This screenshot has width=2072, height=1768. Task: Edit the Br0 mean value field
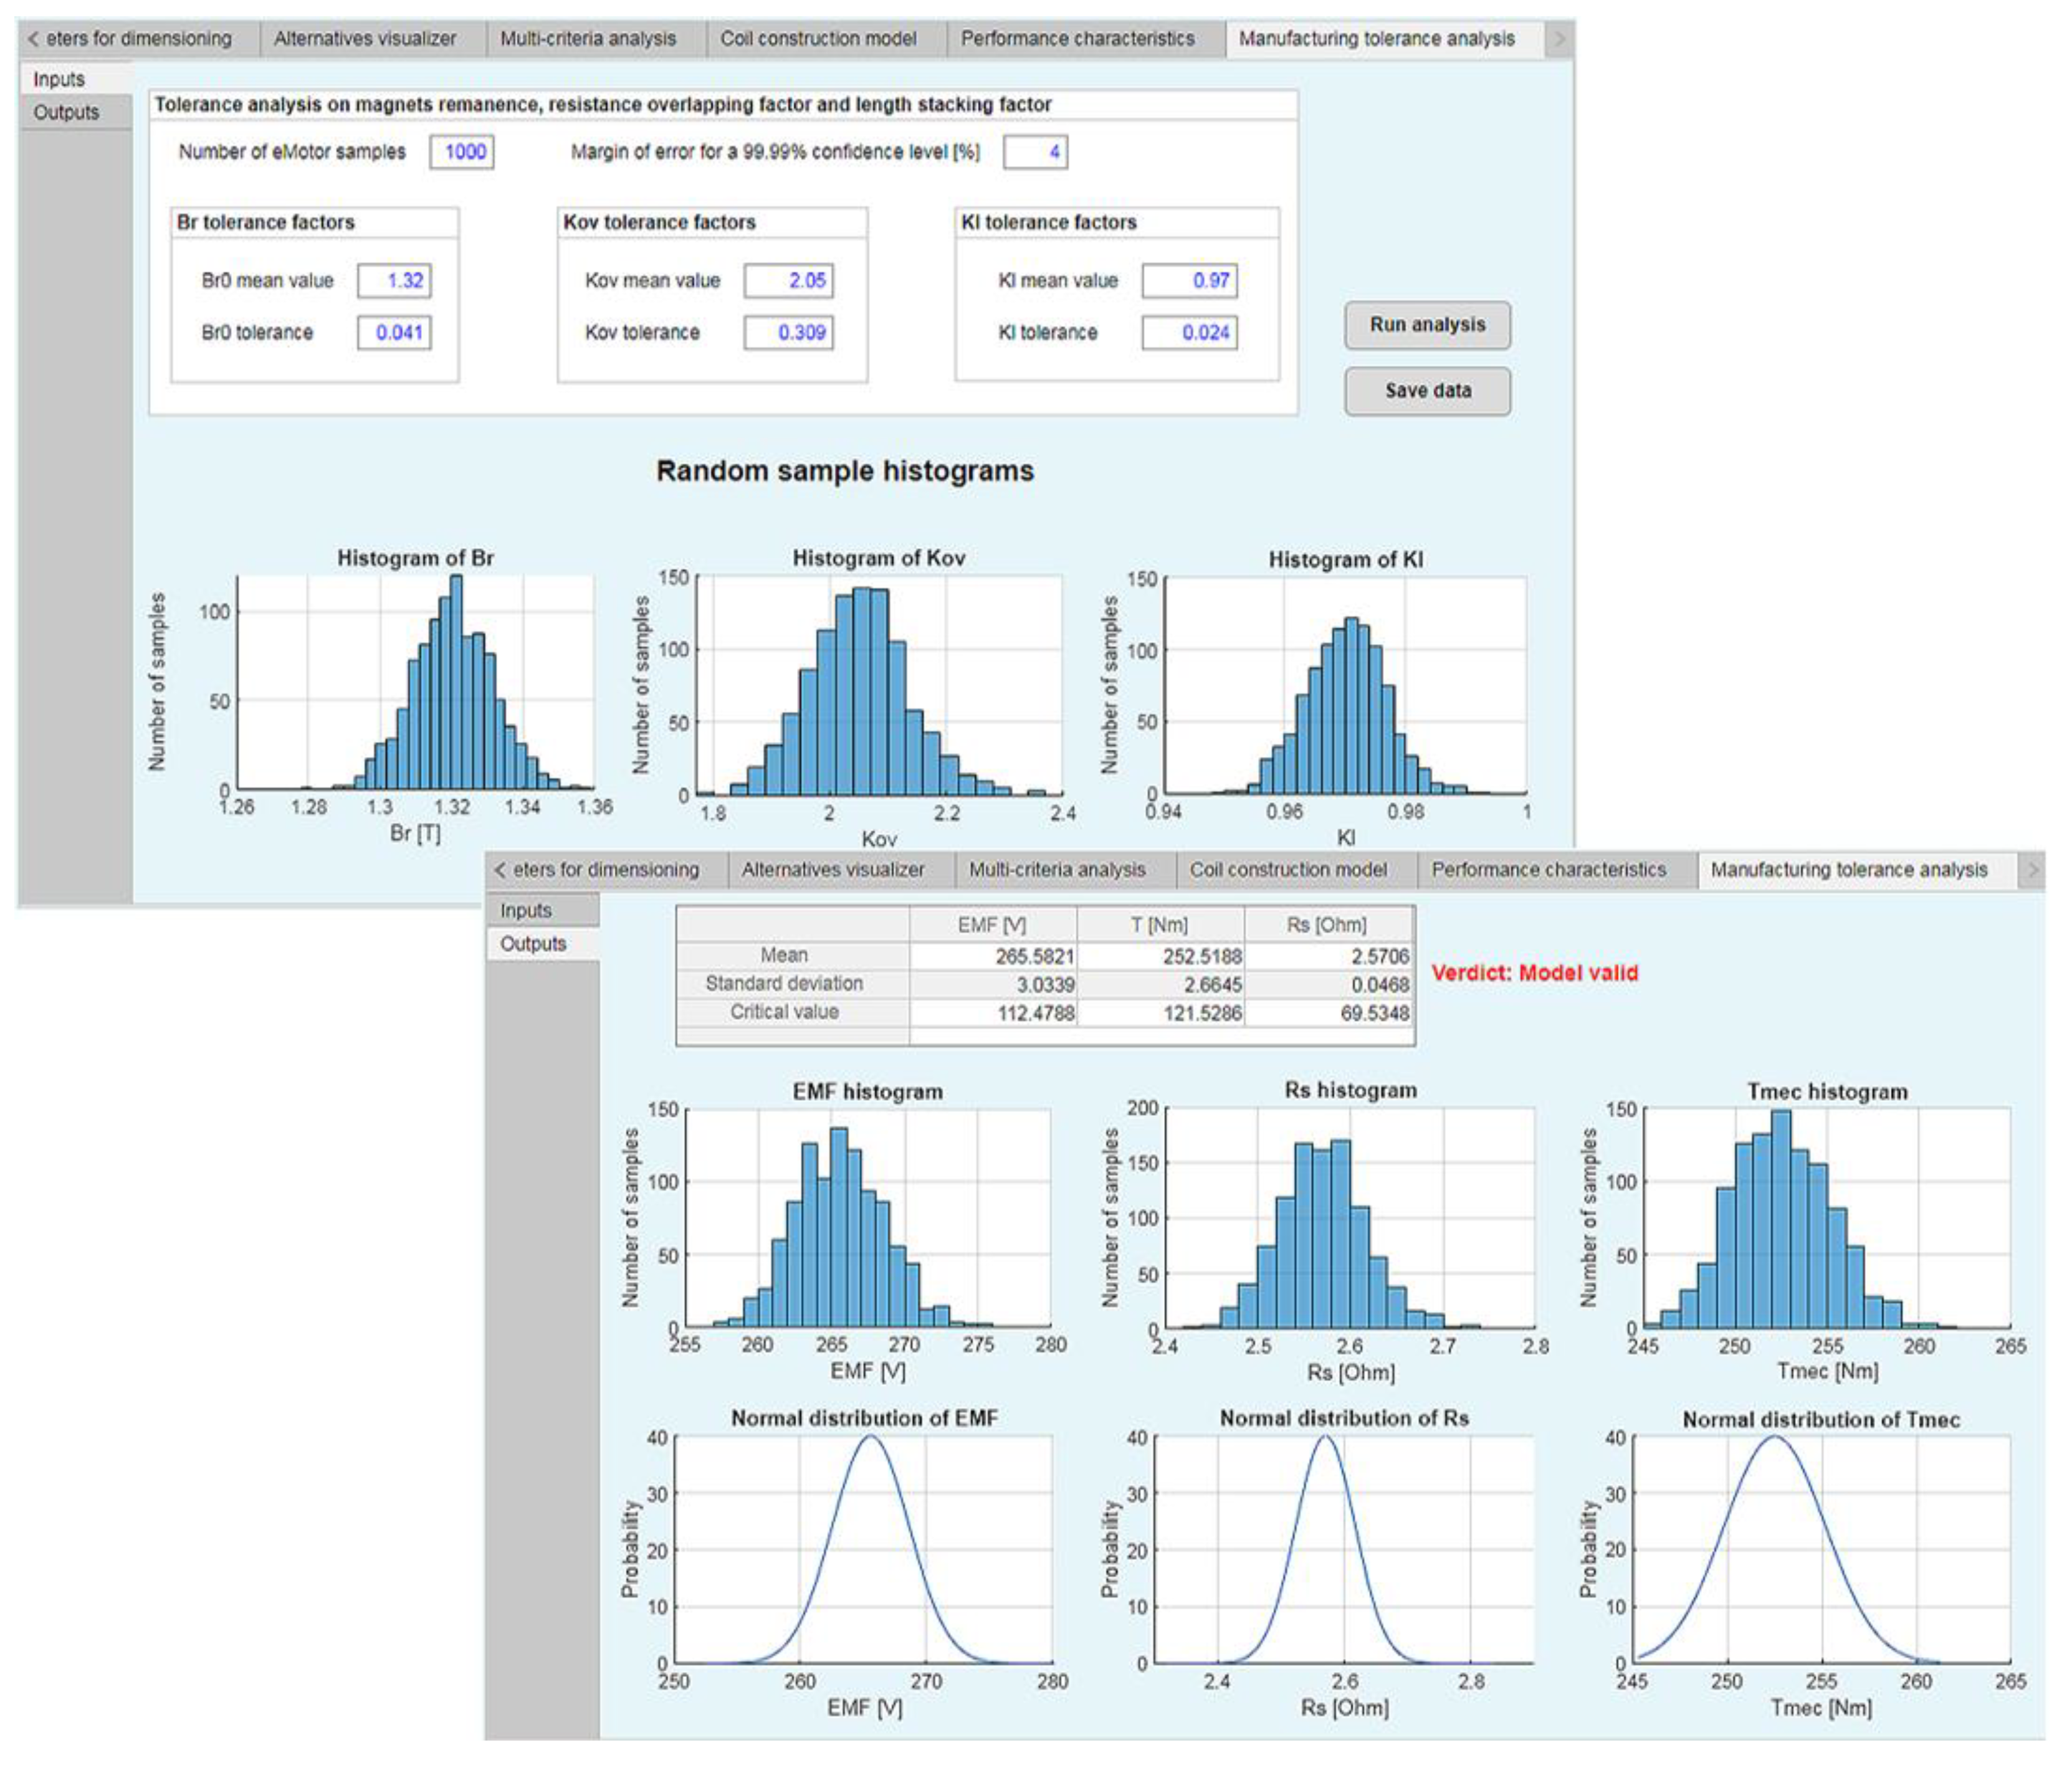coord(395,281)
